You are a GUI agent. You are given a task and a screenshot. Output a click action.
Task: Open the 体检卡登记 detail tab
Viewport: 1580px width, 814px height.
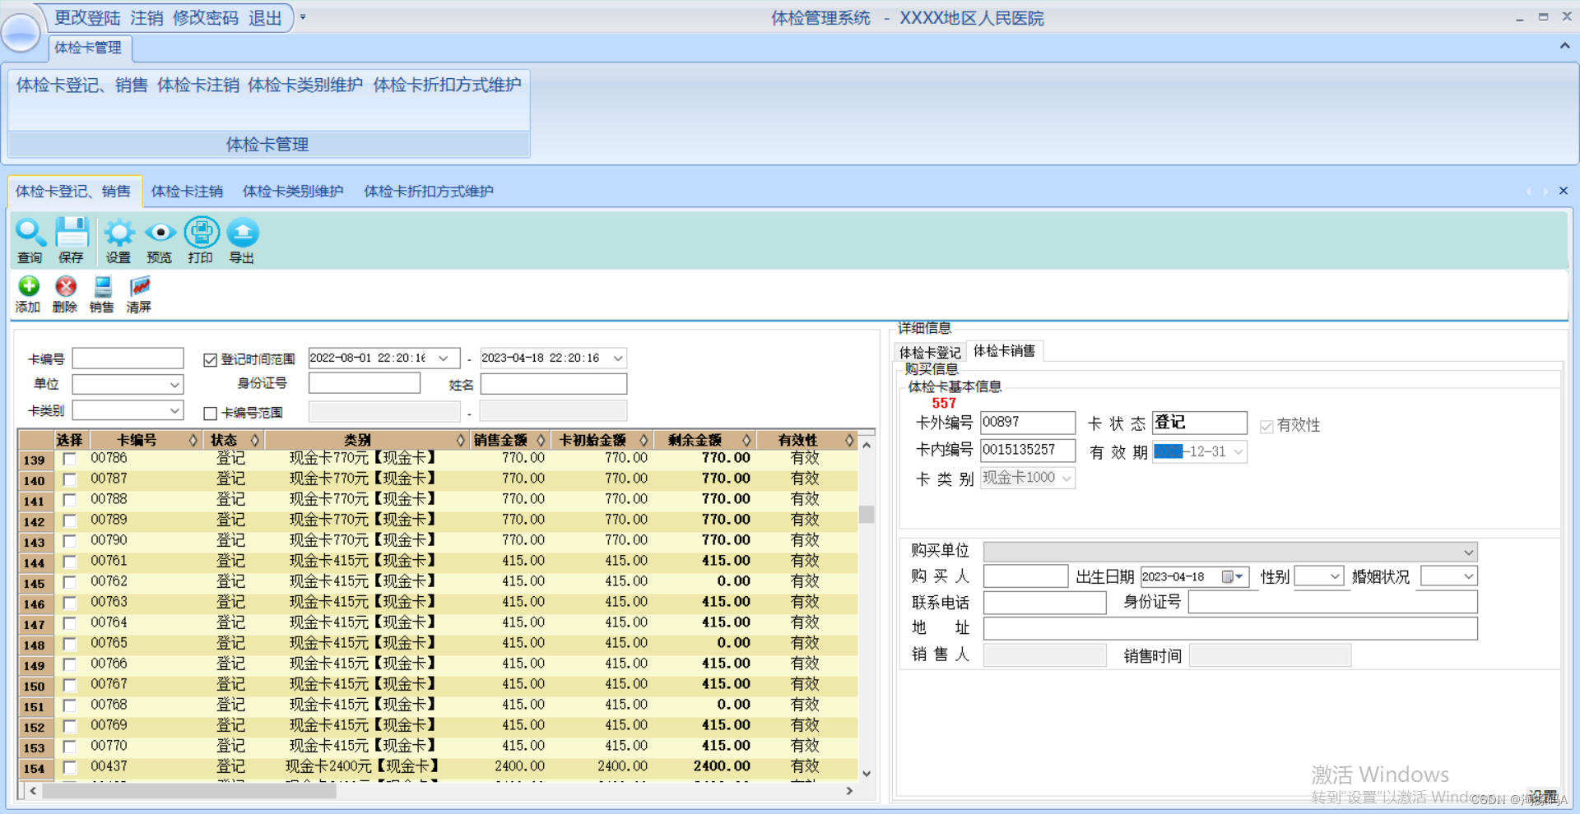(x=930, y=353)
